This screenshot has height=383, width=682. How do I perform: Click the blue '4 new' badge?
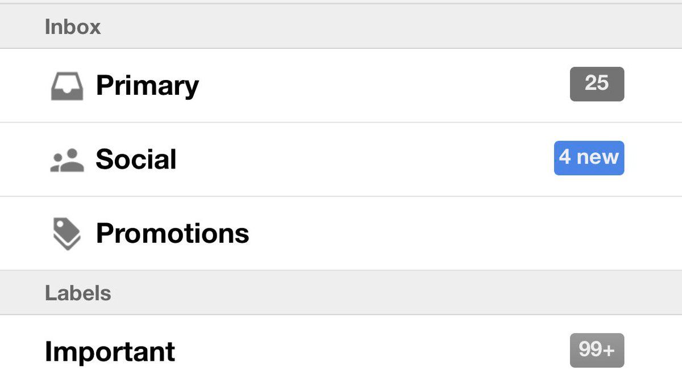click(x=589, y=158)
